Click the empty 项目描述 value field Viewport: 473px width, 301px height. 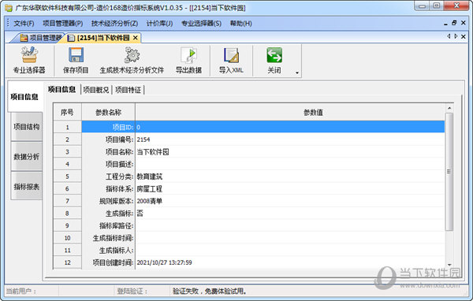click(290, 164)
